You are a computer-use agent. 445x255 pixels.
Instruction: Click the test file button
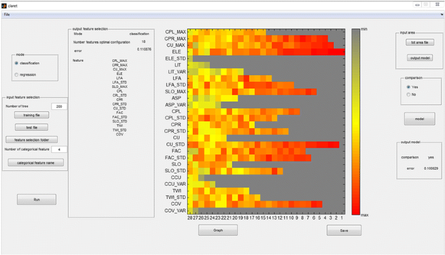pos(31,127)
